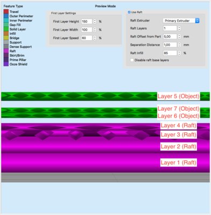Adjust Raft Layers stepper arrows
Viewport: 211px width, 215px height.
point(179,28)
